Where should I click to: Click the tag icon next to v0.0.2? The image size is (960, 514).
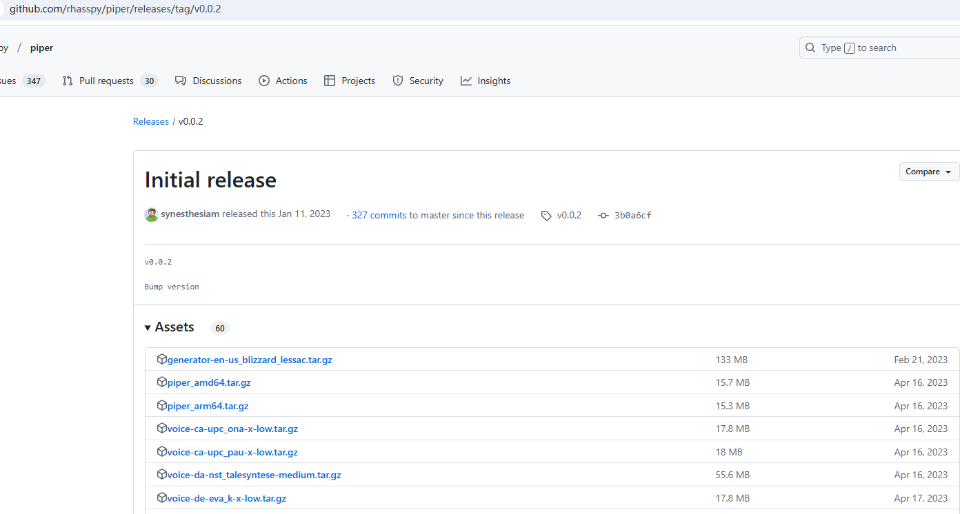click(x=546, y=216)
